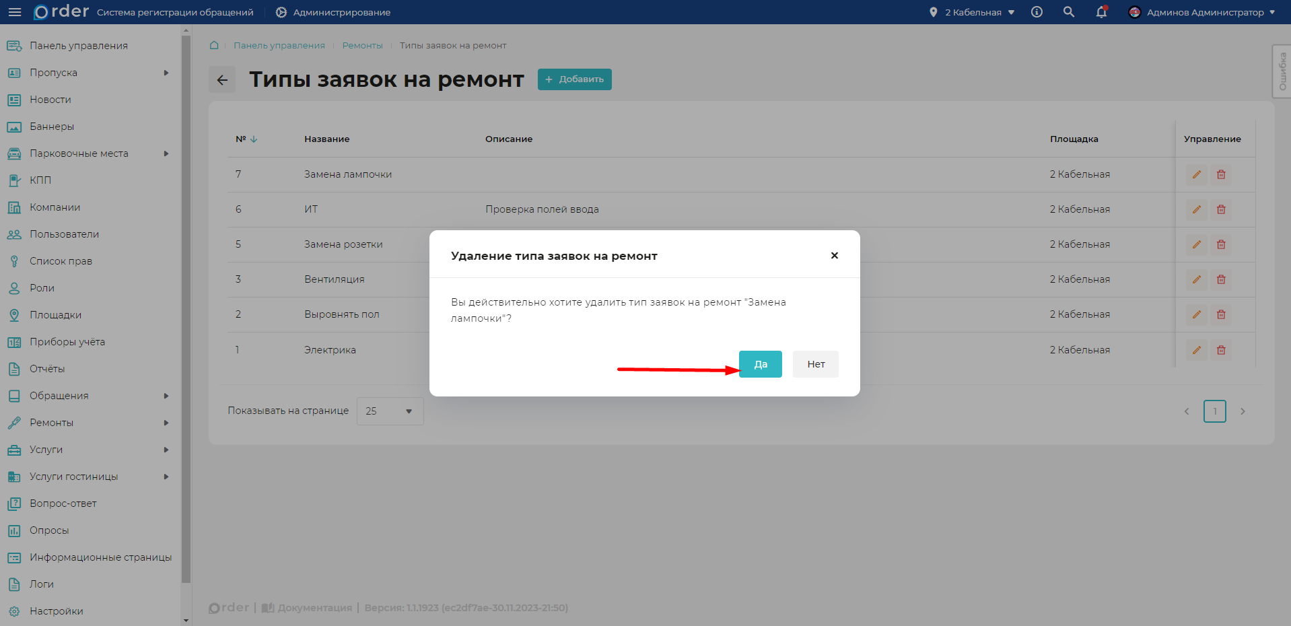
Task: View notifications via the bell icon
Action: [x=1101, y=11]
